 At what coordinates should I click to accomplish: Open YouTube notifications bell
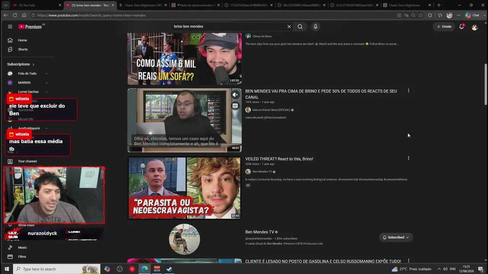[x=462, y=27]
